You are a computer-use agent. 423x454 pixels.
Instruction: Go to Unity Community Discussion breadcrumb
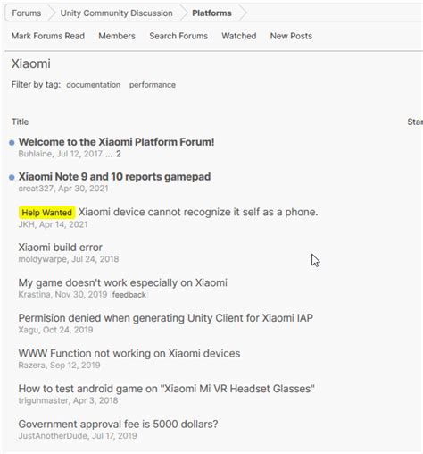116,13
